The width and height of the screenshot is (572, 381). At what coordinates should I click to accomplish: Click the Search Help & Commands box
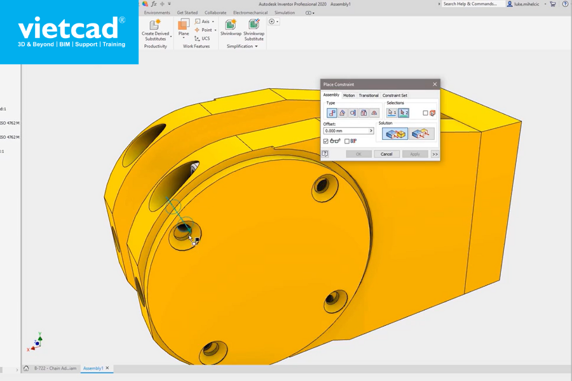click(473, 4)
